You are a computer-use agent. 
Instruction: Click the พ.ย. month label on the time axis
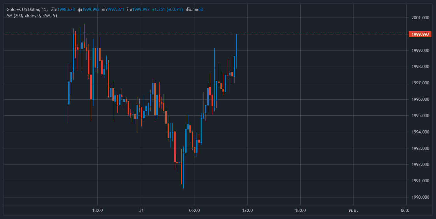pos(353,210)
